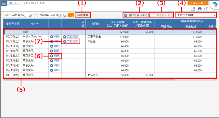Screen dimensions: 219x118
Task: Select the 合計 total row label
Action: click(x=25, y=32)
